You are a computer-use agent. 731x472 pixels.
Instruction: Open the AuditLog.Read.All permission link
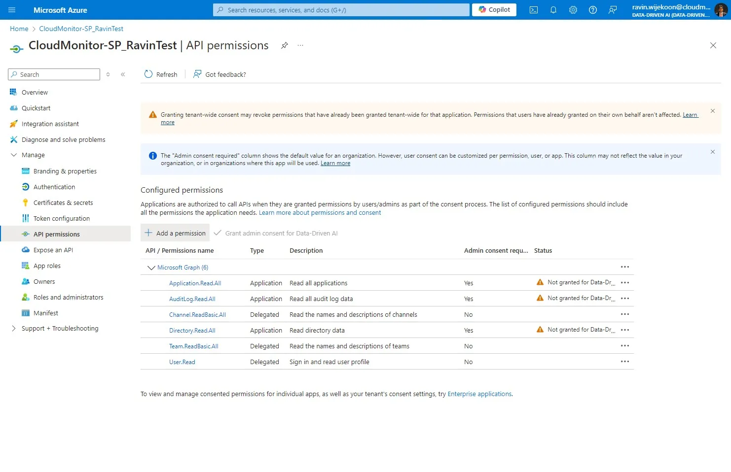tap(192, 299)
